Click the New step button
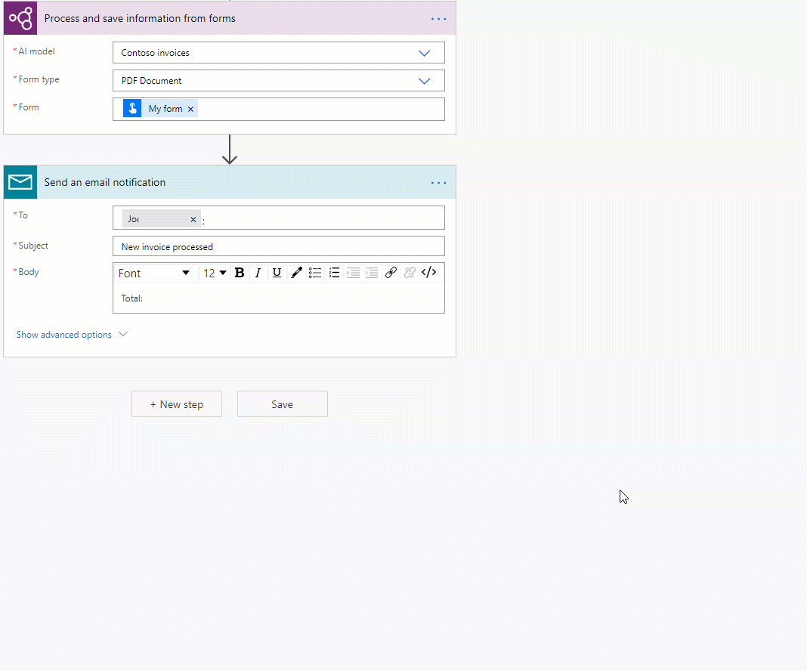Viewport: 807px width, 671px height. (176, 404)
